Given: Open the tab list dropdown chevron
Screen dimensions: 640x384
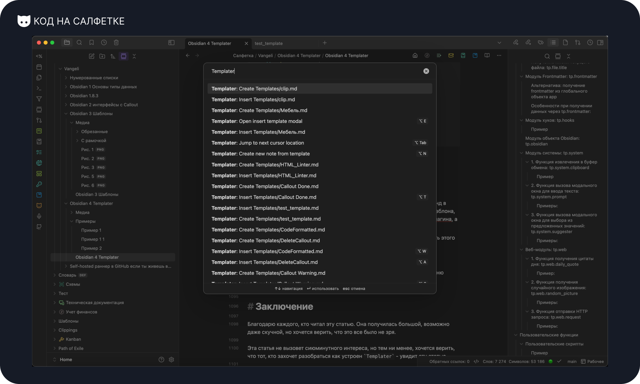Looking at the screenshot, I should tap(499, 43).
